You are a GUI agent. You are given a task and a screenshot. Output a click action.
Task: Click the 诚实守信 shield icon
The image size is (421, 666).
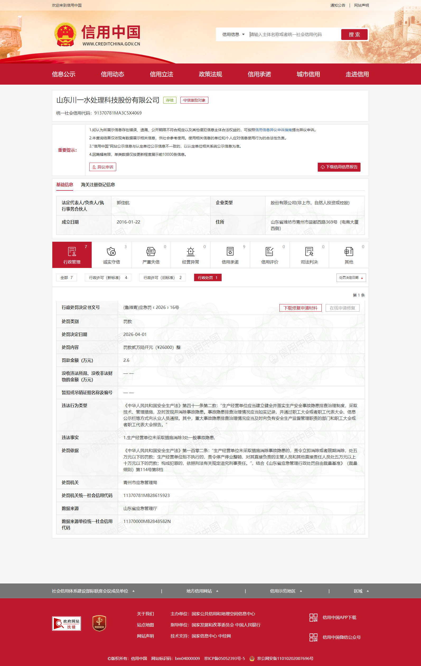[111, 252]
